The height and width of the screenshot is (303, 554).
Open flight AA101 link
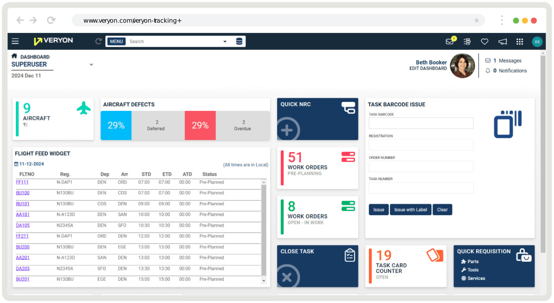(x=23, y=214)
